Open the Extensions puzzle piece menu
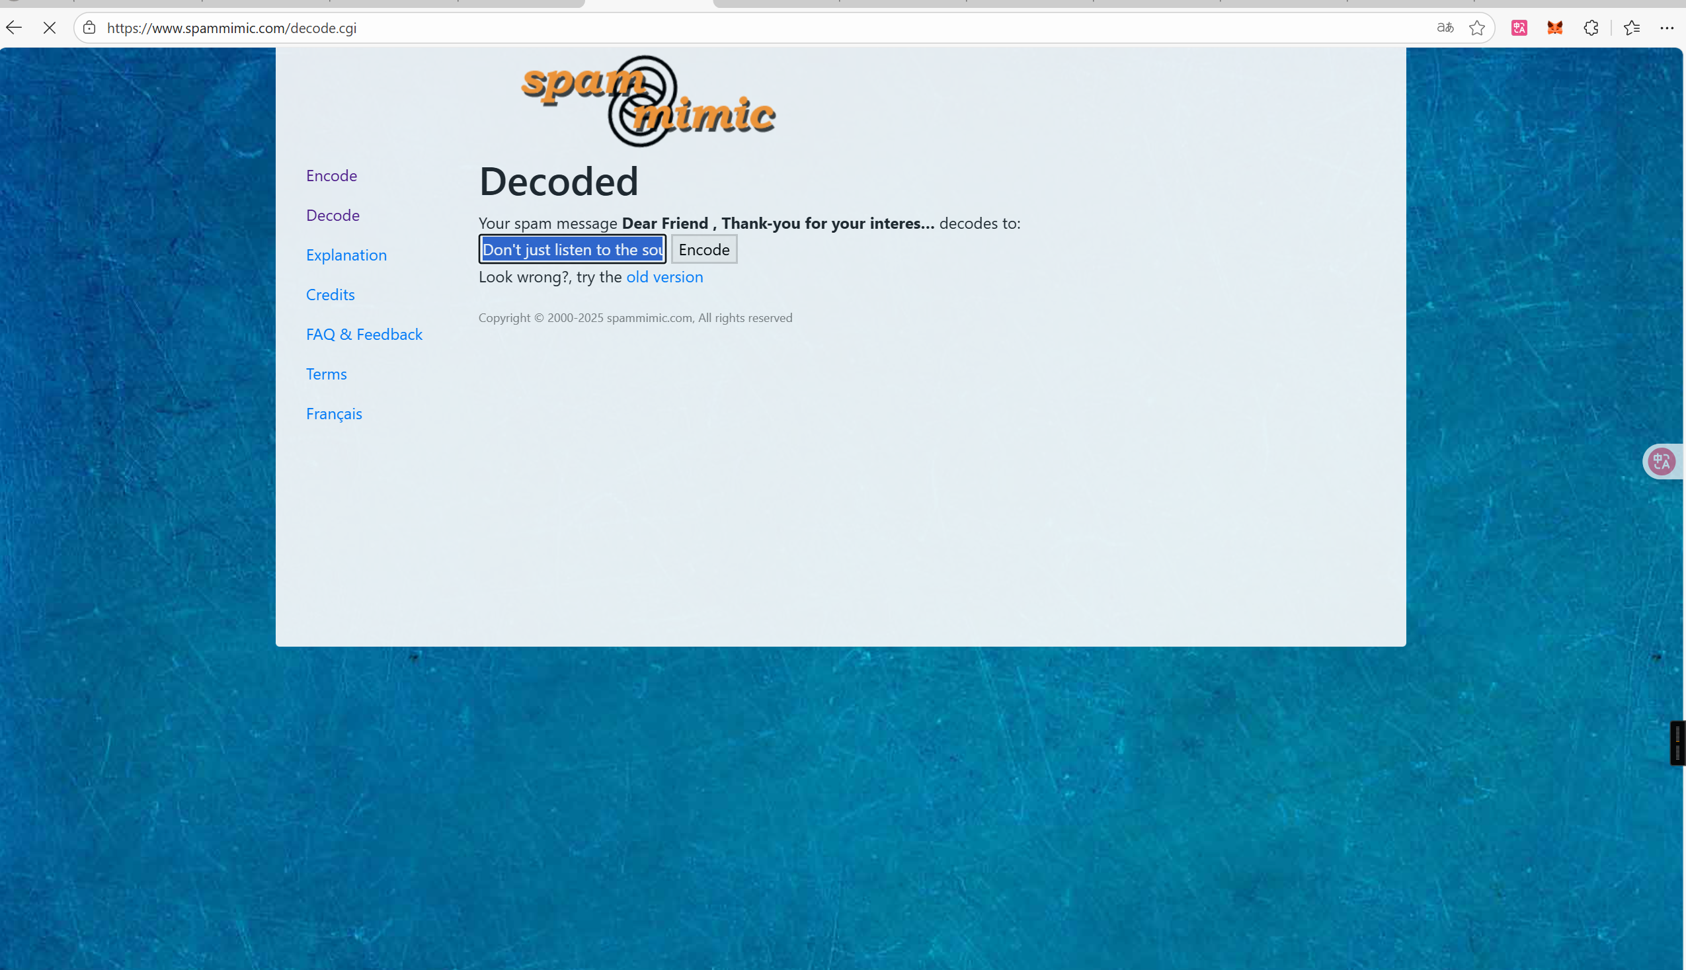1686x970 pixels. (x=1591, y=27)
